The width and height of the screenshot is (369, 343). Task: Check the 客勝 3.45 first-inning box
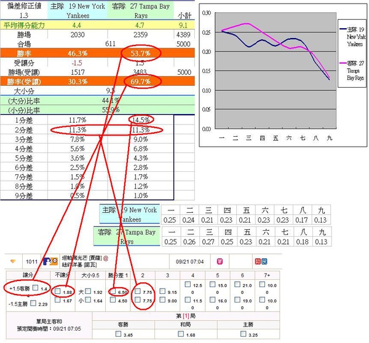(x=118, y=334)
